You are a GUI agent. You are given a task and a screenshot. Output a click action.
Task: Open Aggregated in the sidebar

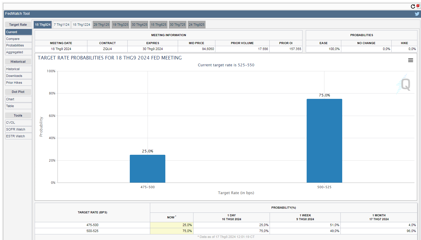click(x=18, y=52)
